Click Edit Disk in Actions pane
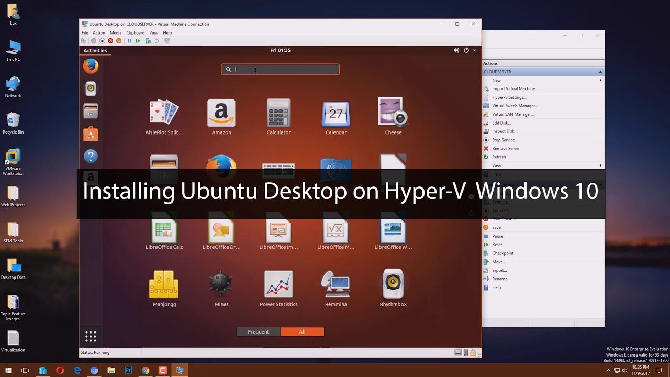Viewport: 670px width, 377px height. click(501, 123)
